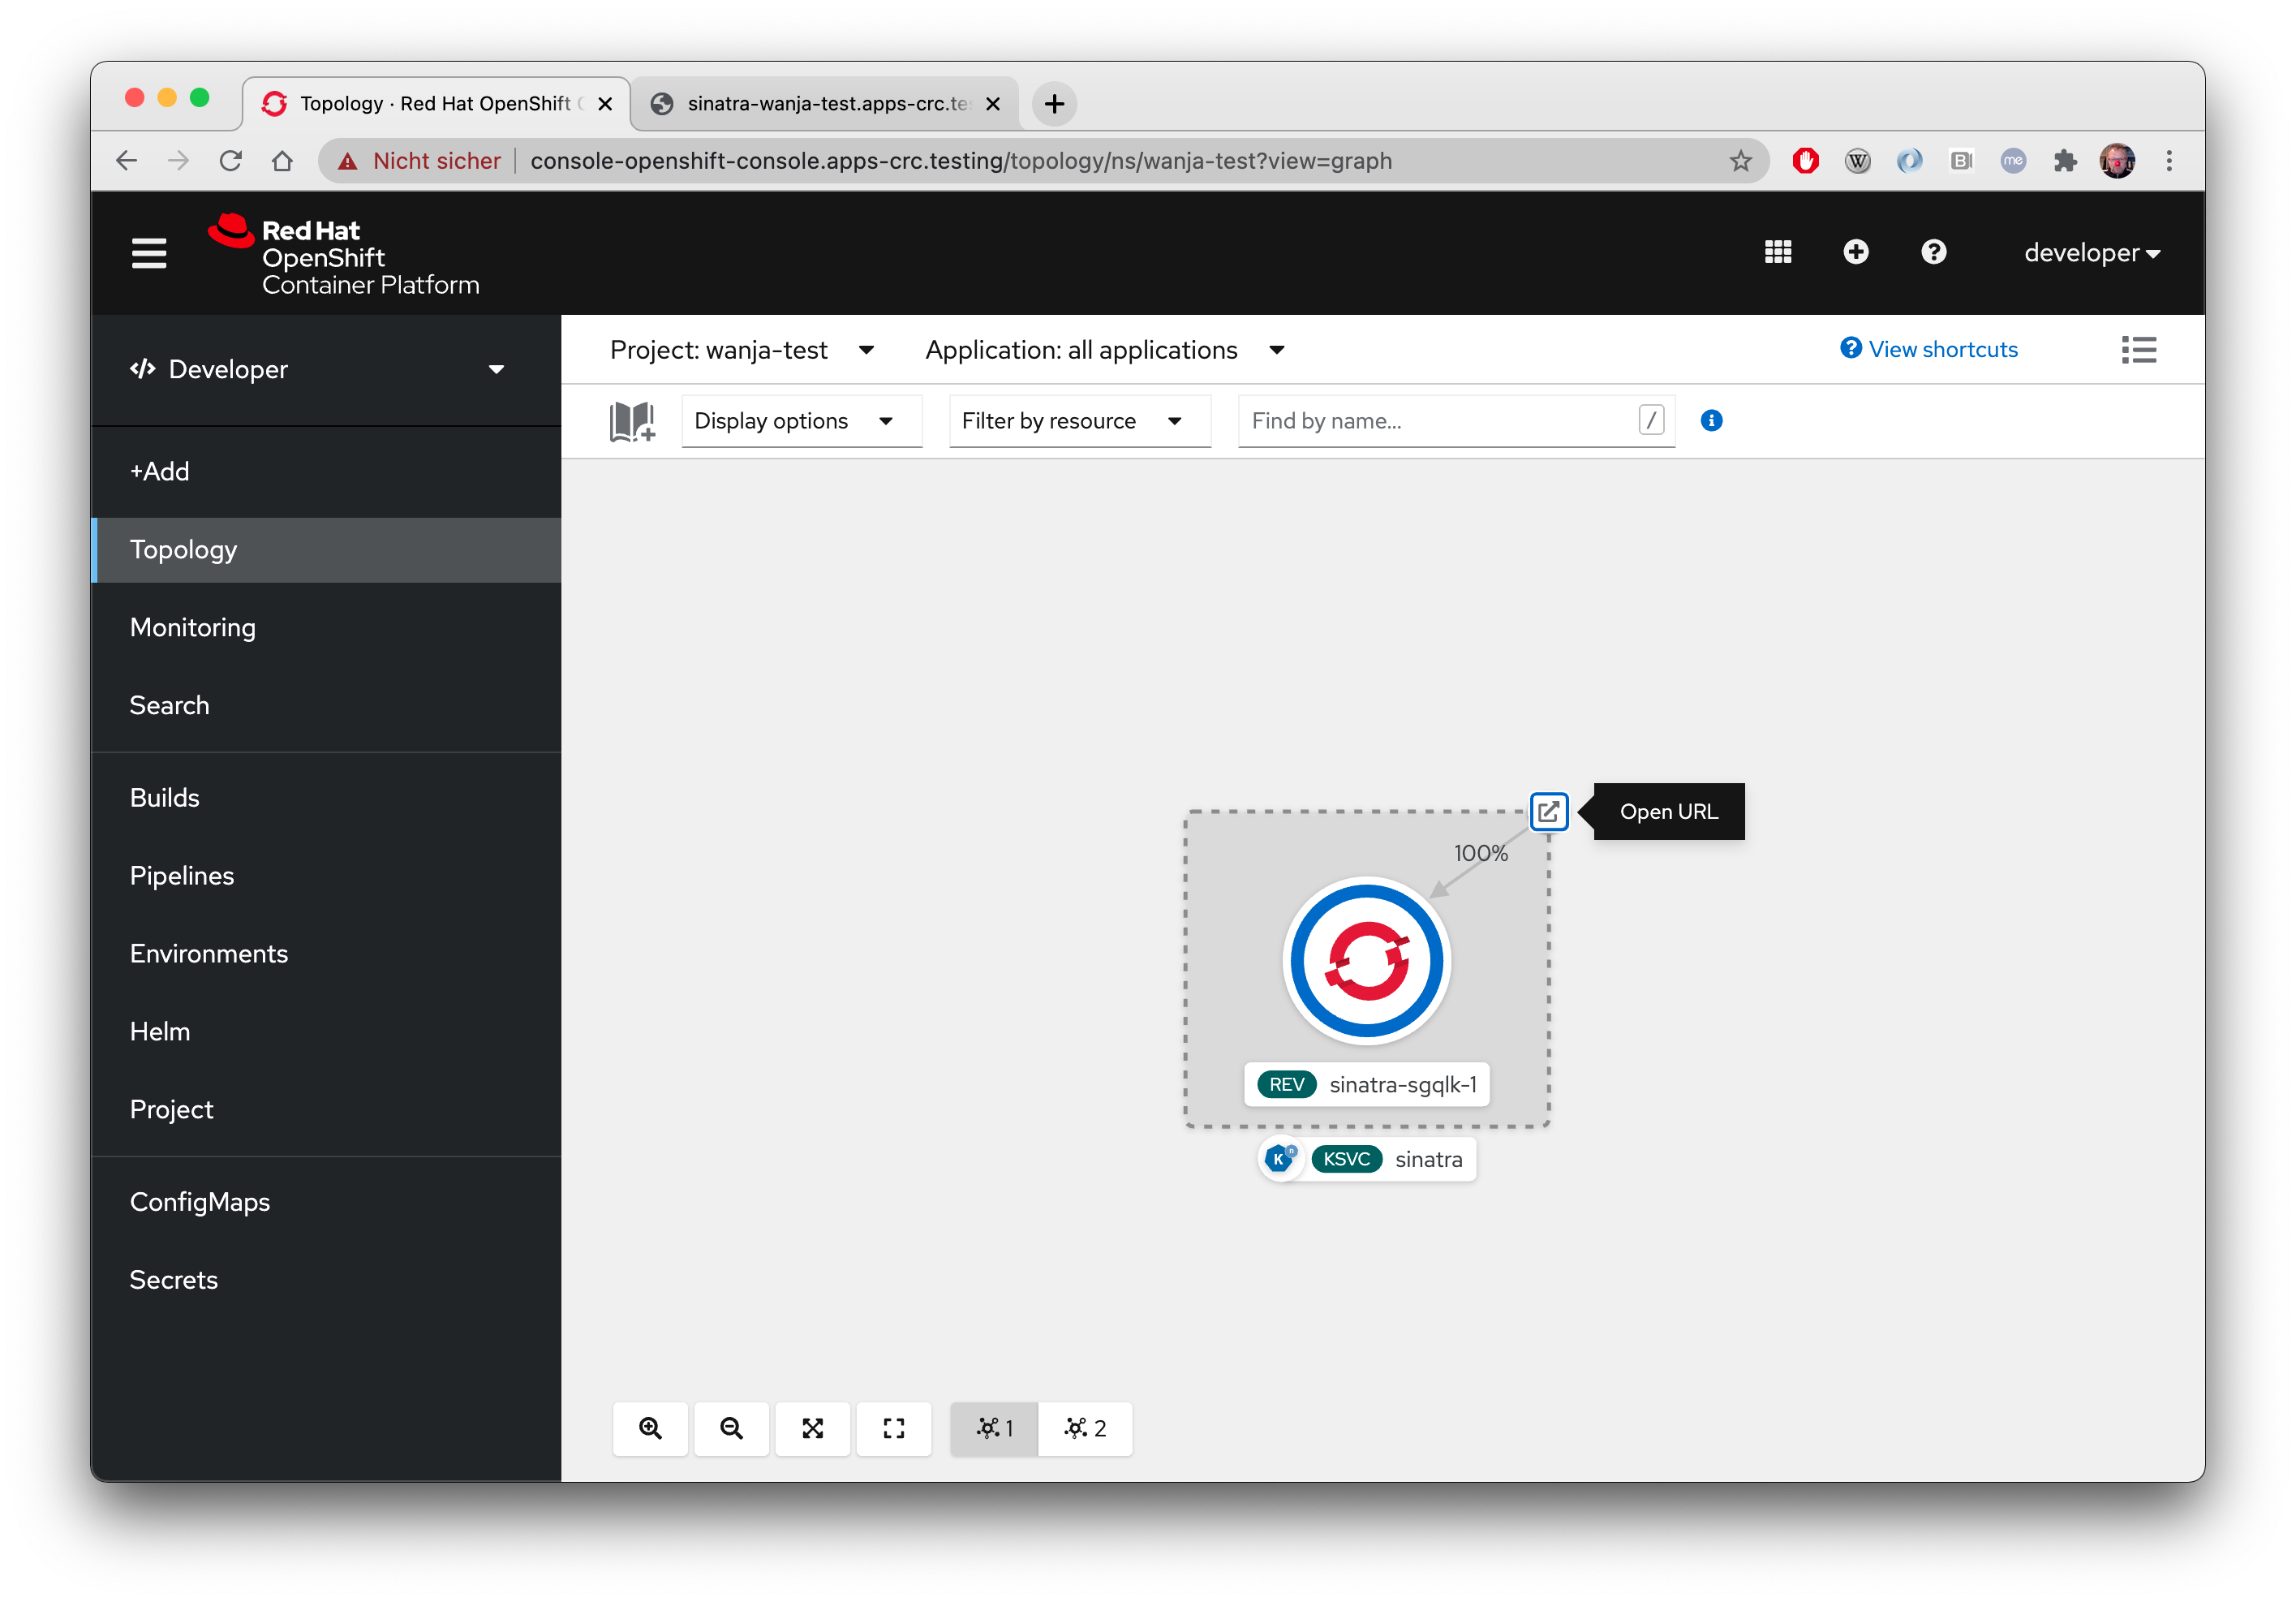Open the Display options dropdown

pos(800,420)
